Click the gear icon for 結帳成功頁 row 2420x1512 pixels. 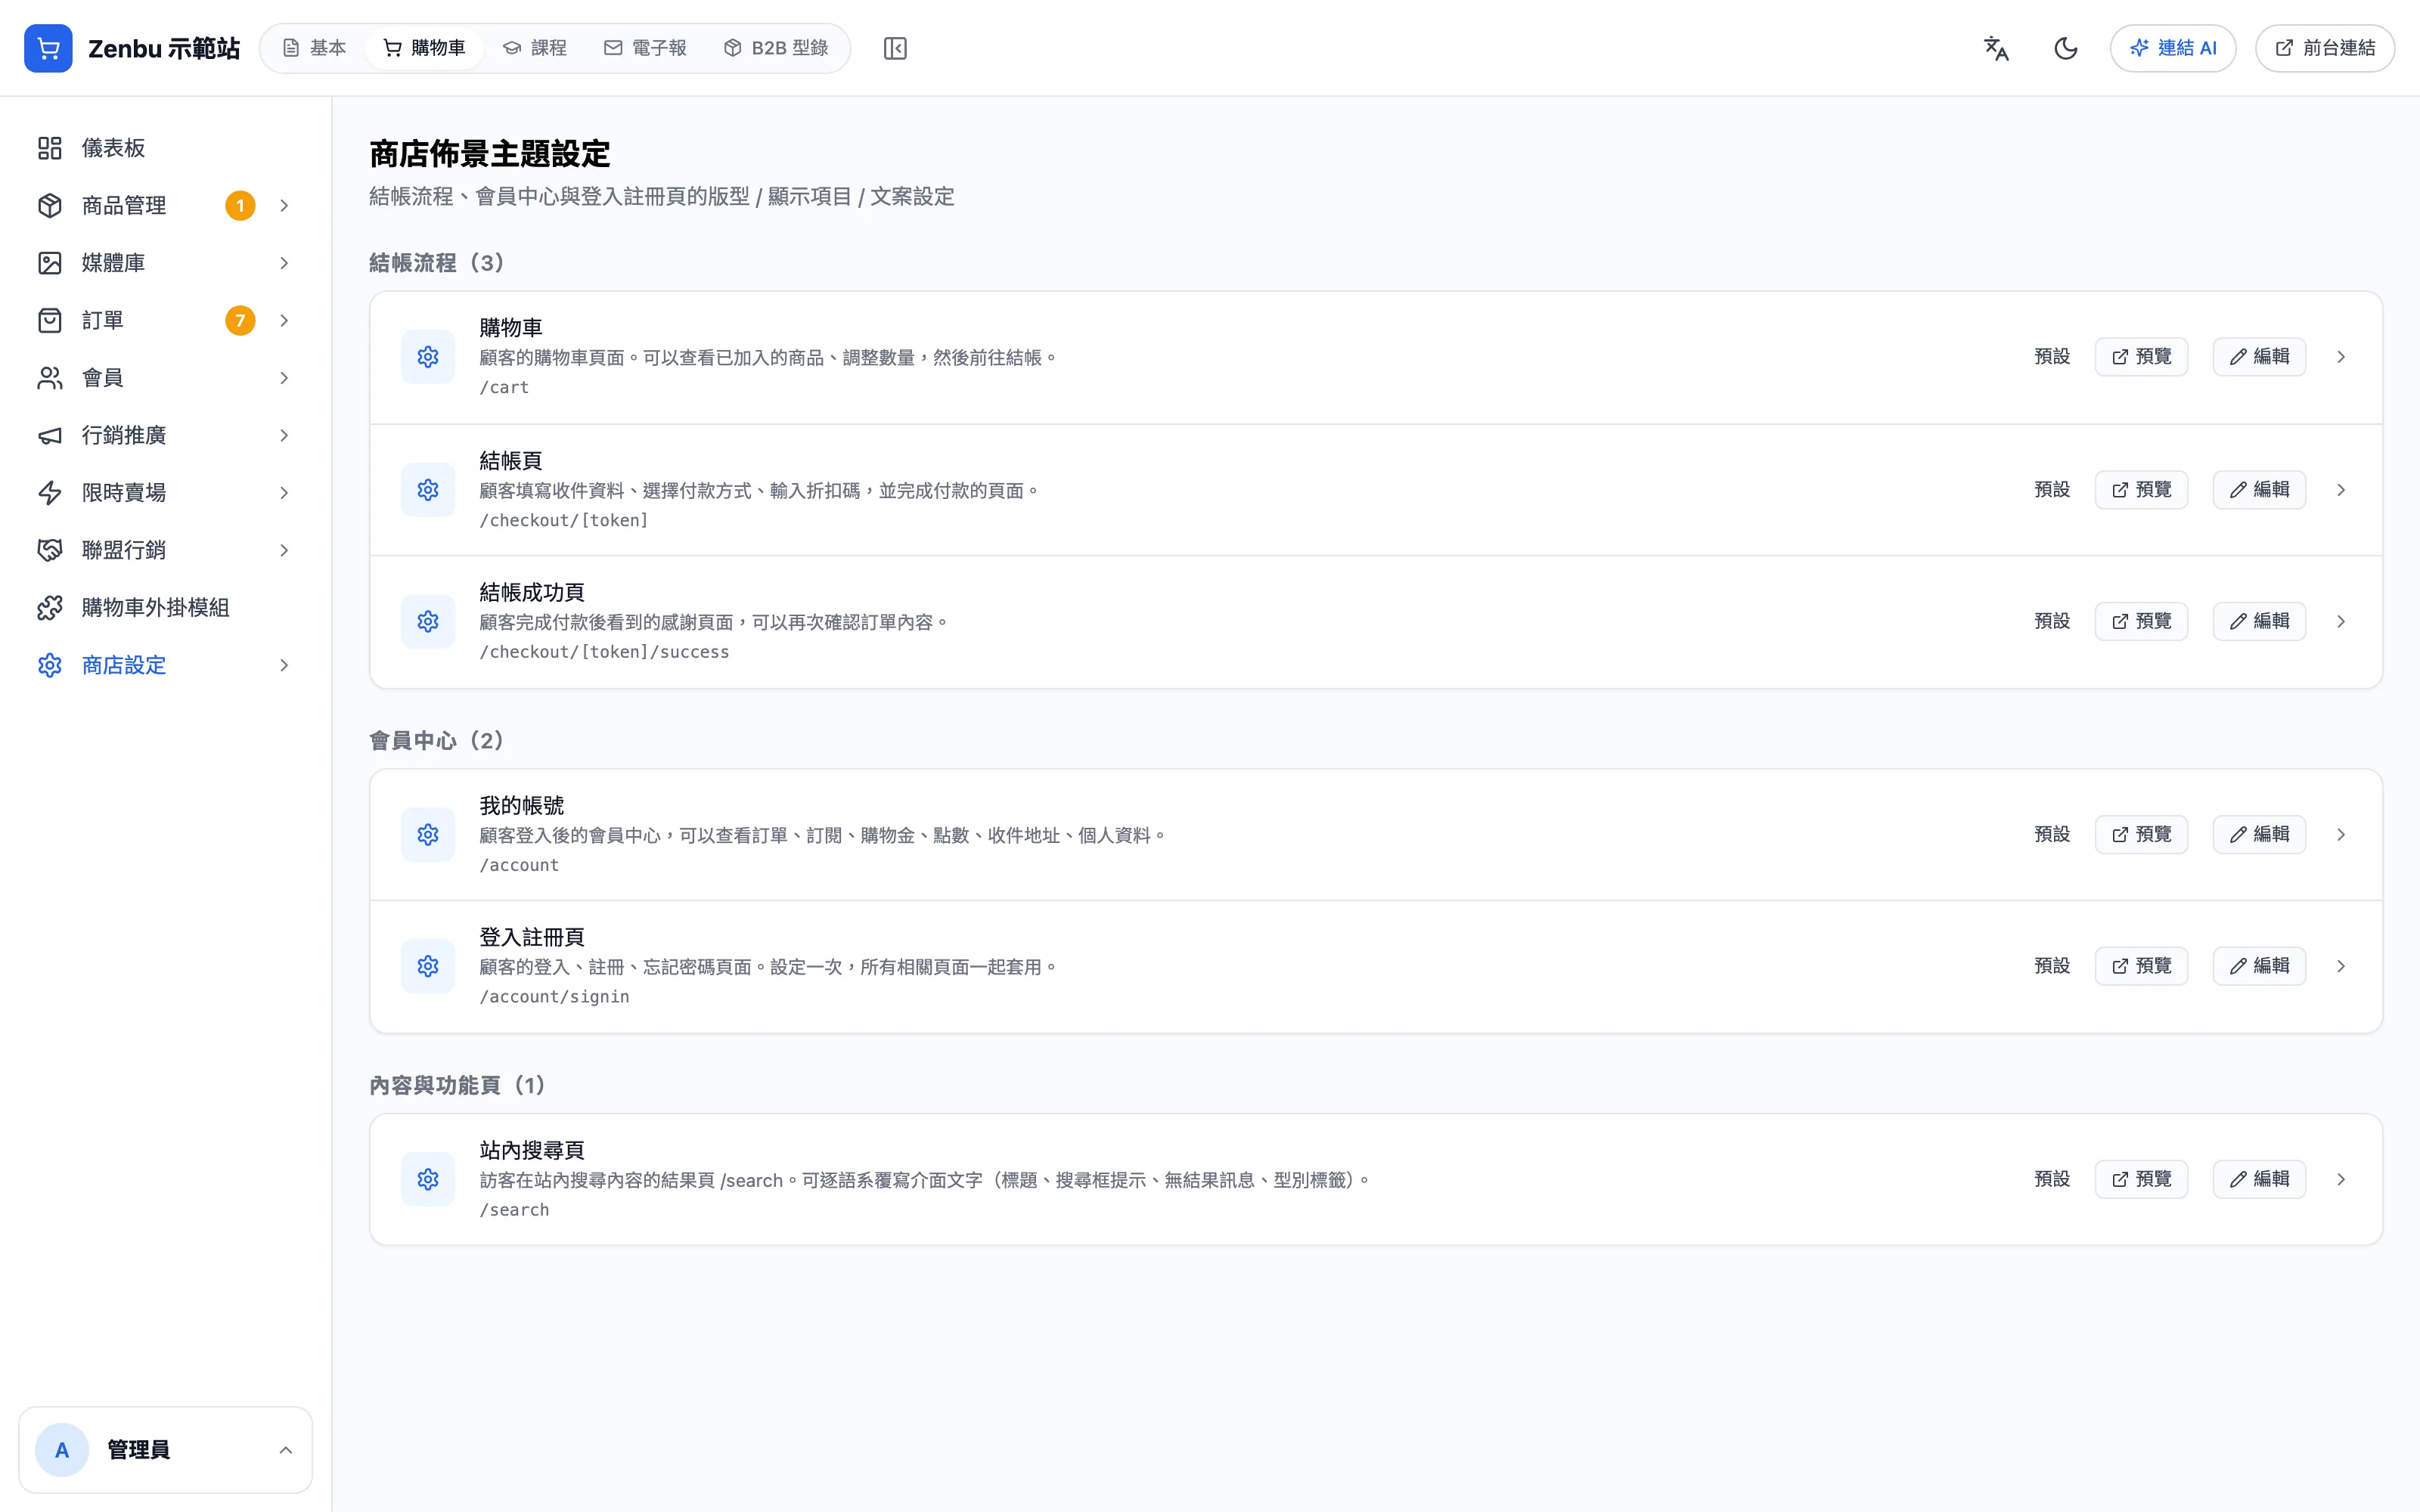[428, 621]
